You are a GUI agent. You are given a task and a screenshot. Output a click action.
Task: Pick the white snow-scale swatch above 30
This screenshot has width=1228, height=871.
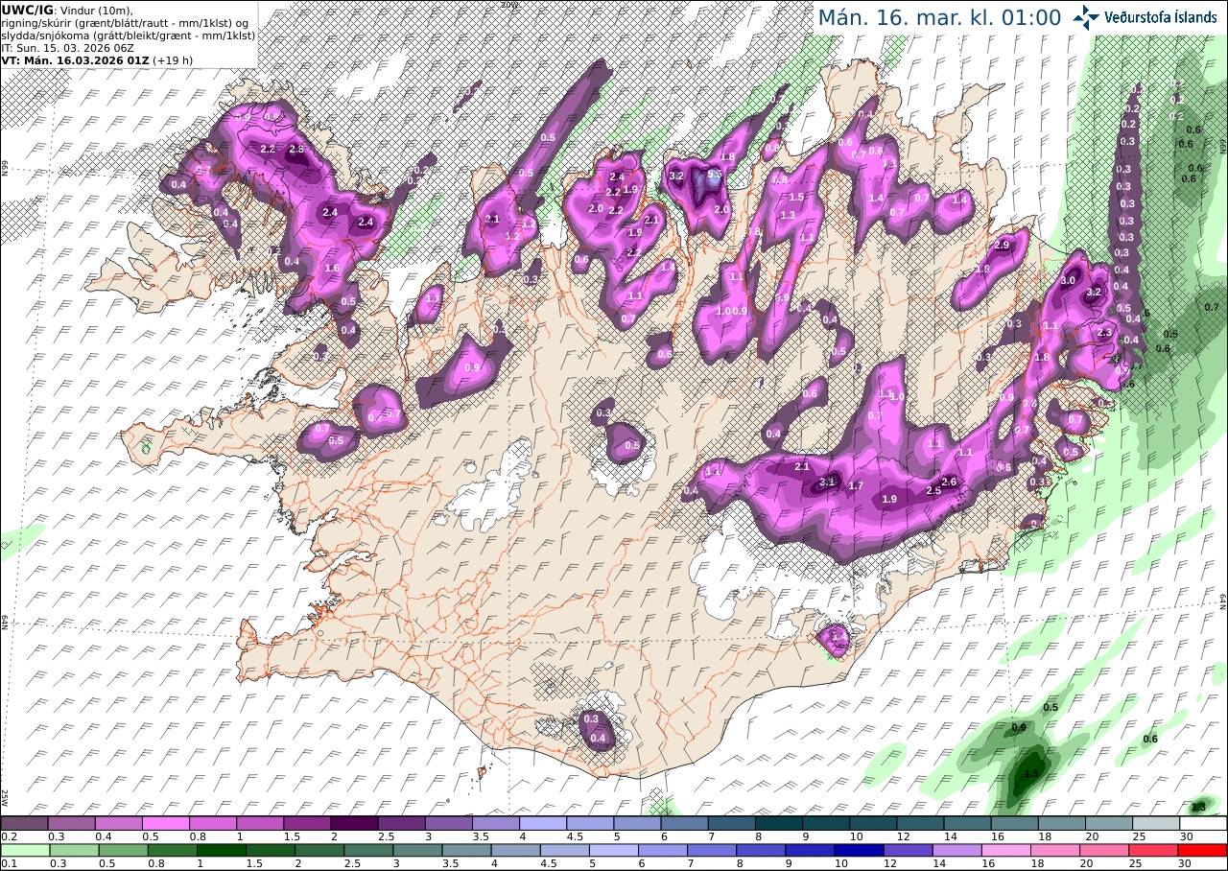click(1203, 823)
